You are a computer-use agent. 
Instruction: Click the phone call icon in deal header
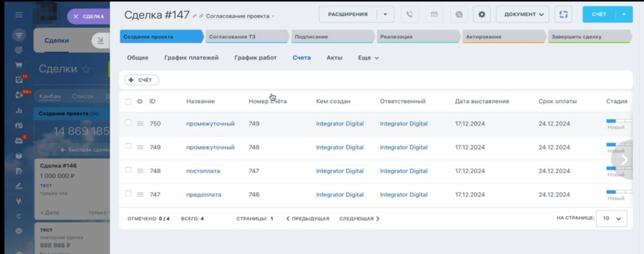[x=410, y=14]
